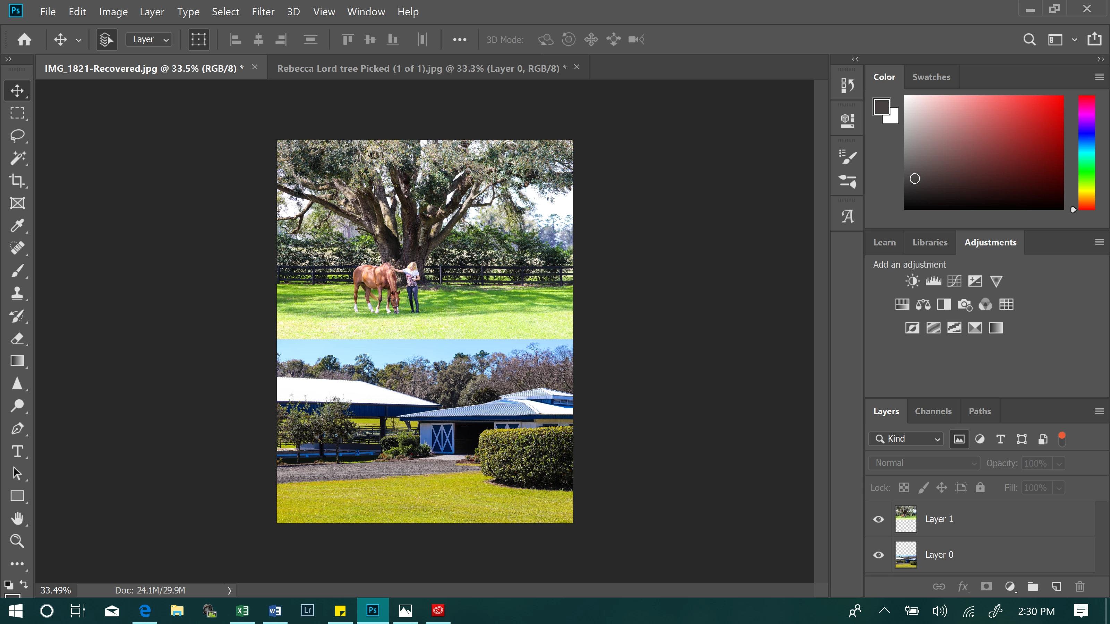Image resolution: width=1110 pixels, height=624 pixels.
Task: Switch to the Rebecca Lord tree document tab
Action: coord(421,68)
